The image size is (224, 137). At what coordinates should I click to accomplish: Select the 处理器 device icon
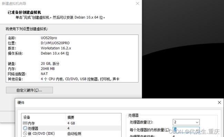[x=25, y=128]
